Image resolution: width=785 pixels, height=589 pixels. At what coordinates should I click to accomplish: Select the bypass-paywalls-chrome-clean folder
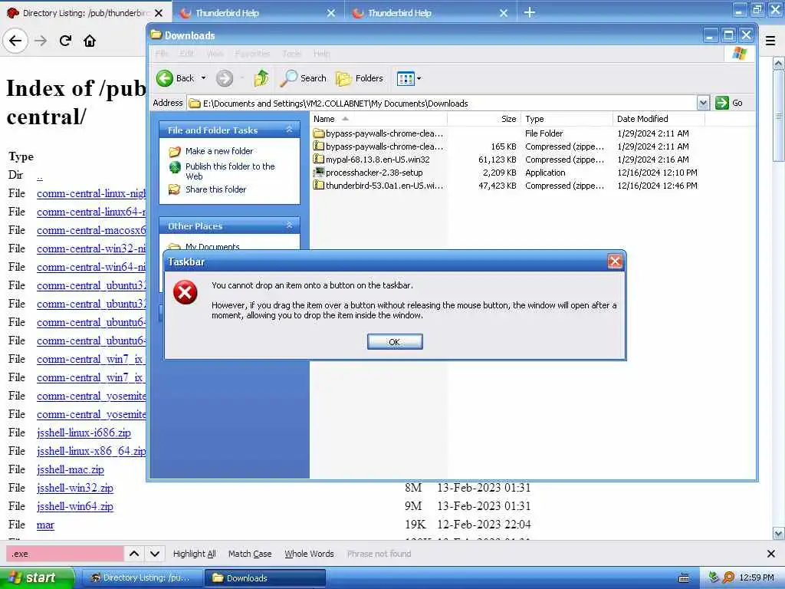378,133
